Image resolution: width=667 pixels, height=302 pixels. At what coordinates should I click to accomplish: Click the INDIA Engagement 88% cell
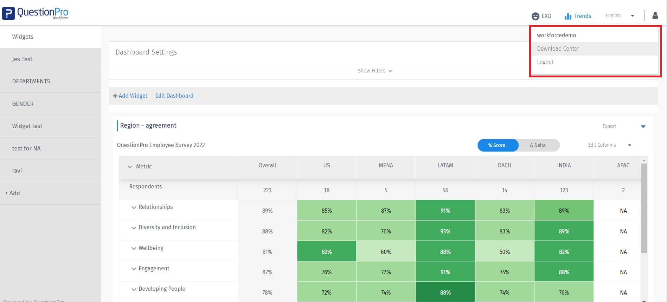564,272
